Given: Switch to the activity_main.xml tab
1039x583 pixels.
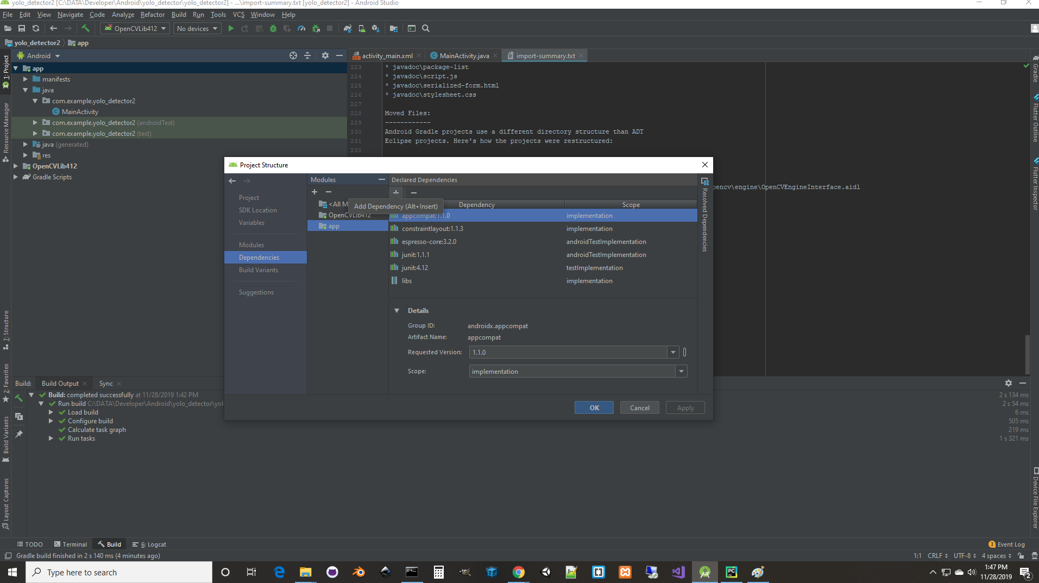Looking at the screenshot, I should tap(387, 55).
